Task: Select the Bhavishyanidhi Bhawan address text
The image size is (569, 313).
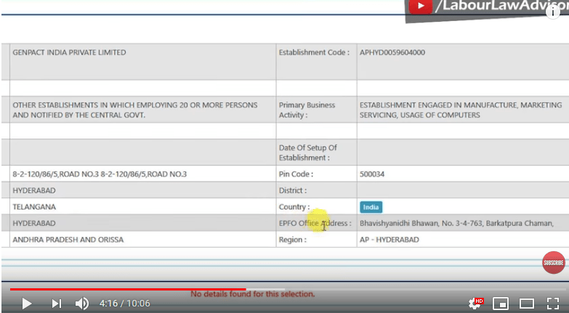Action: pos(456,223)
